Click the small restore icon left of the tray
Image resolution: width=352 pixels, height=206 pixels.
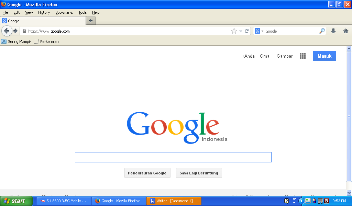294,199
